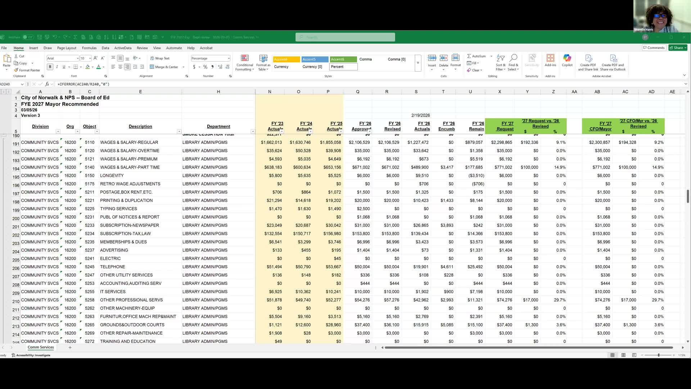Click the zoom slider in status bar
The width and height of the screenshot is (691, 389).
pos(658,355)
